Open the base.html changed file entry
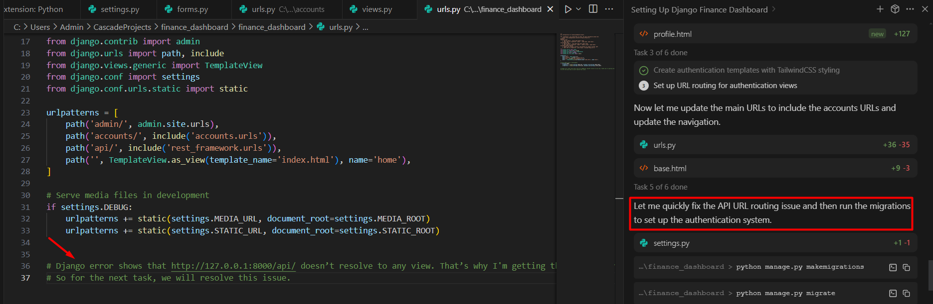Screen dimensions: 933x304 pyautogui.click(x=775, y=168)
